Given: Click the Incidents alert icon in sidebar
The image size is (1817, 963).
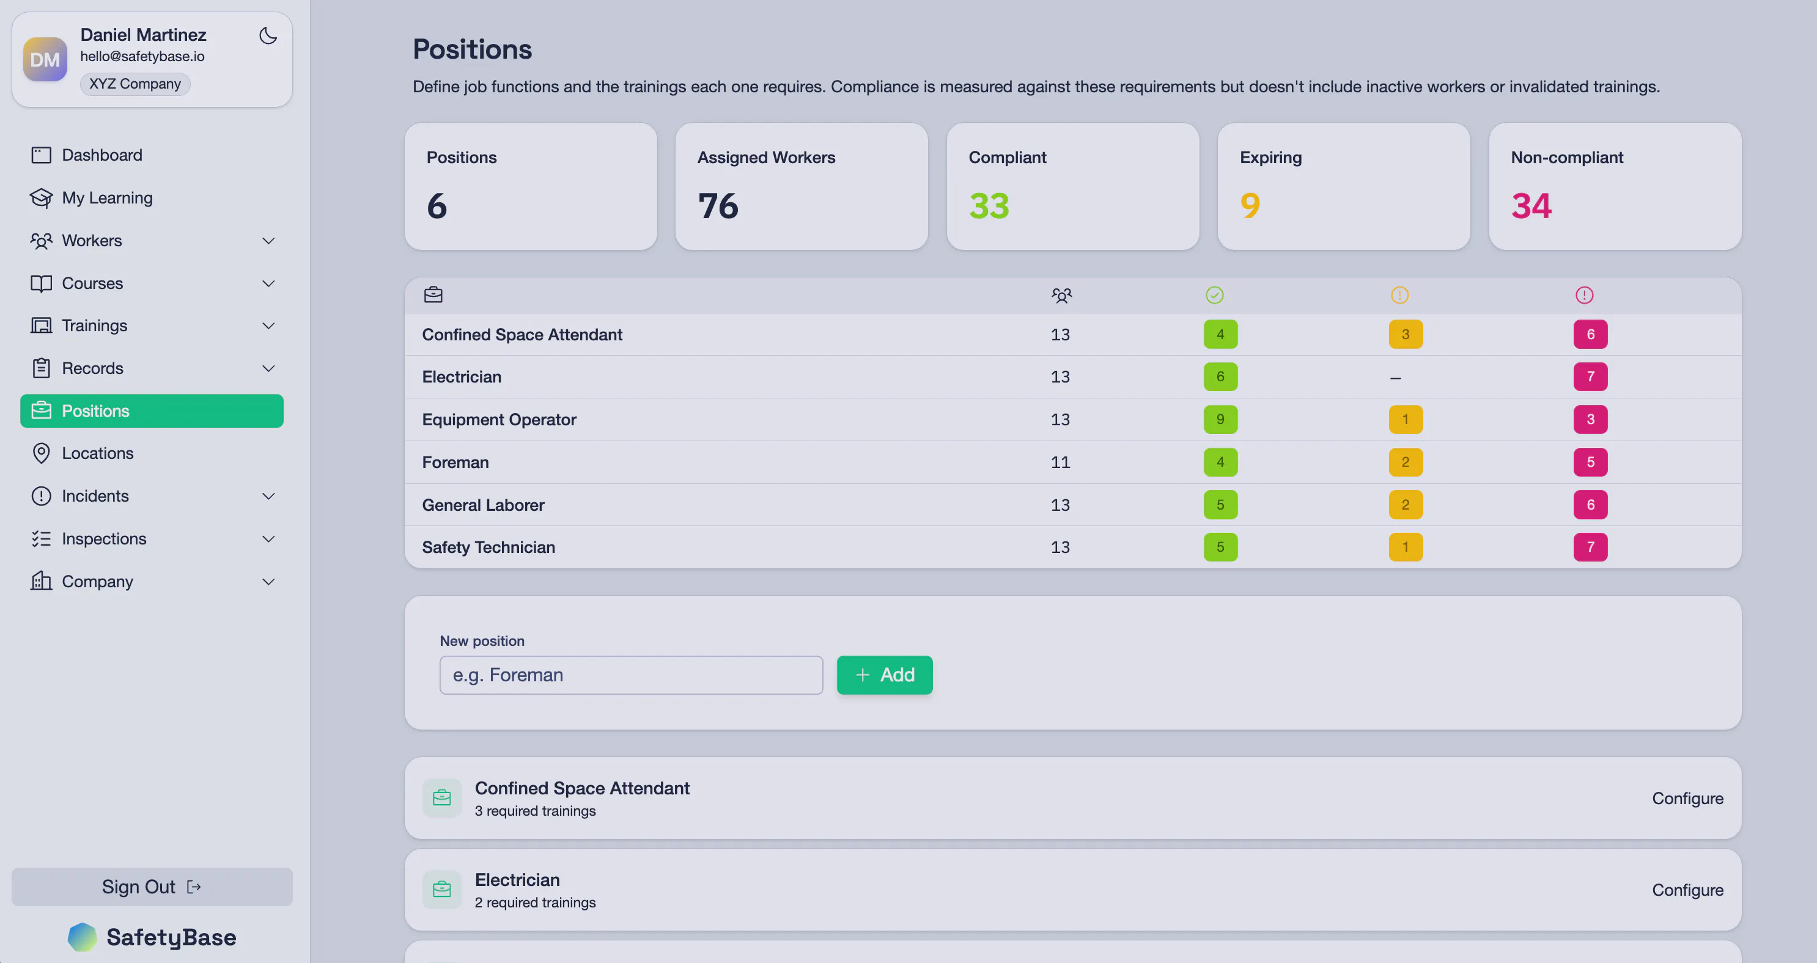Looking at the screenshot, I should 41,496.
